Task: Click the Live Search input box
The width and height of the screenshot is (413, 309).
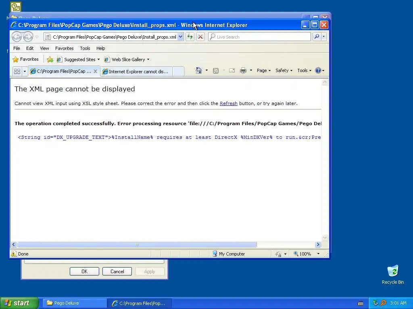Action: (x=259, y=37)
